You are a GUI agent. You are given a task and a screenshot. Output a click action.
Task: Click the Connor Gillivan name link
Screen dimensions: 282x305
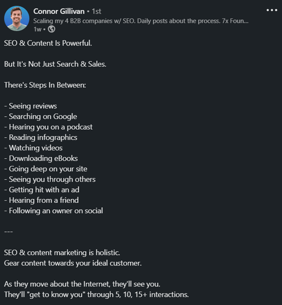59,11
